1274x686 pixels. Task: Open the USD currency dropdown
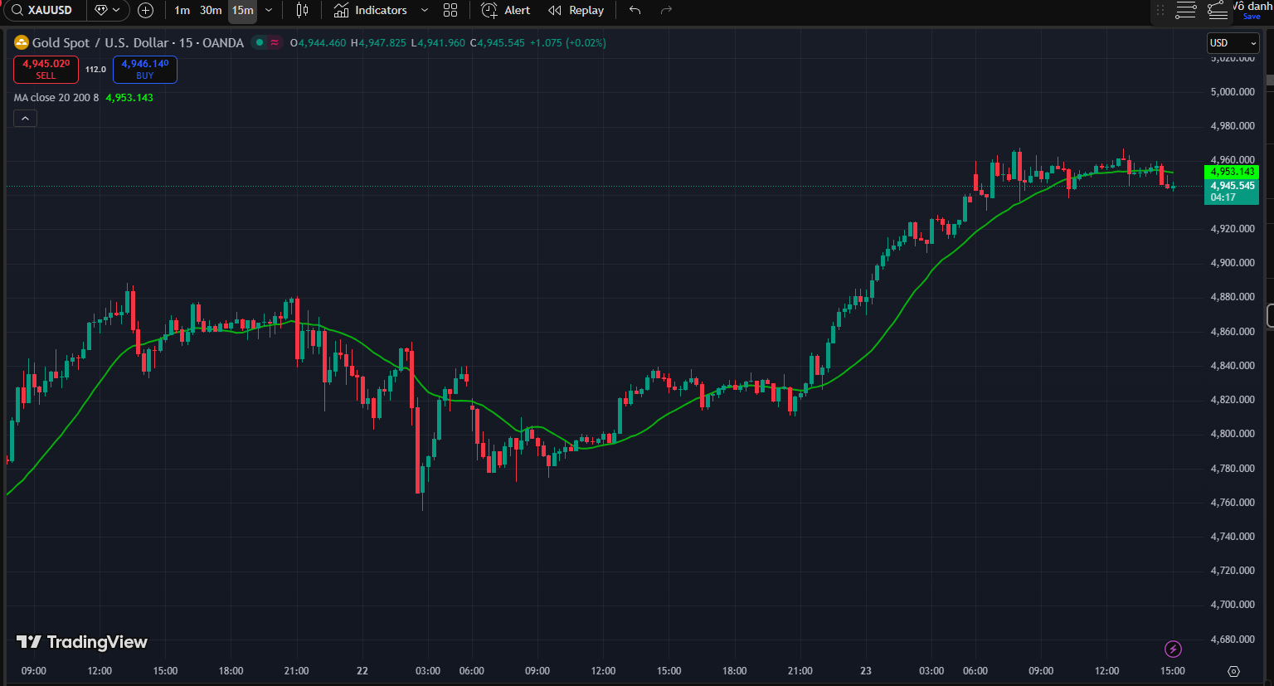[x=1233, y=43]
